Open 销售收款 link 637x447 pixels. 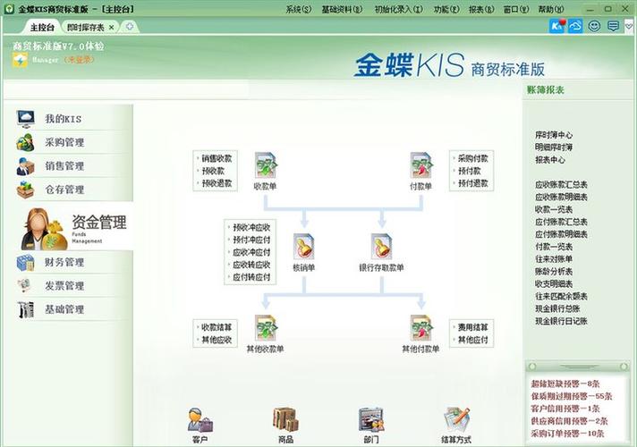[x=217, y=158]
